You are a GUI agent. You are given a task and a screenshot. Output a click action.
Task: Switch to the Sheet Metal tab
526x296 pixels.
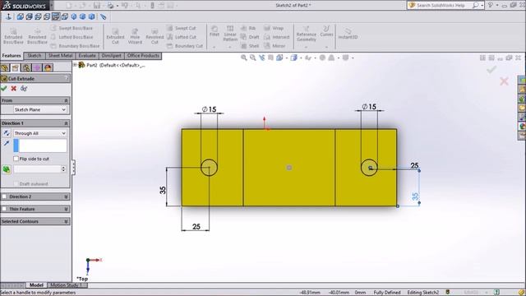click(60, 56)
